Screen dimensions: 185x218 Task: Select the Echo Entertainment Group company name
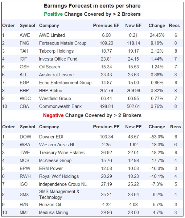(65, 83)
